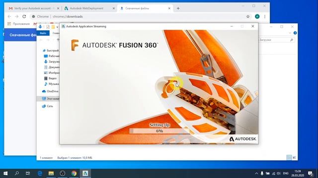The width and height of the screenshot is (318, 178).
Task: Show hidden system tray icons
Action: pos(256,174)
